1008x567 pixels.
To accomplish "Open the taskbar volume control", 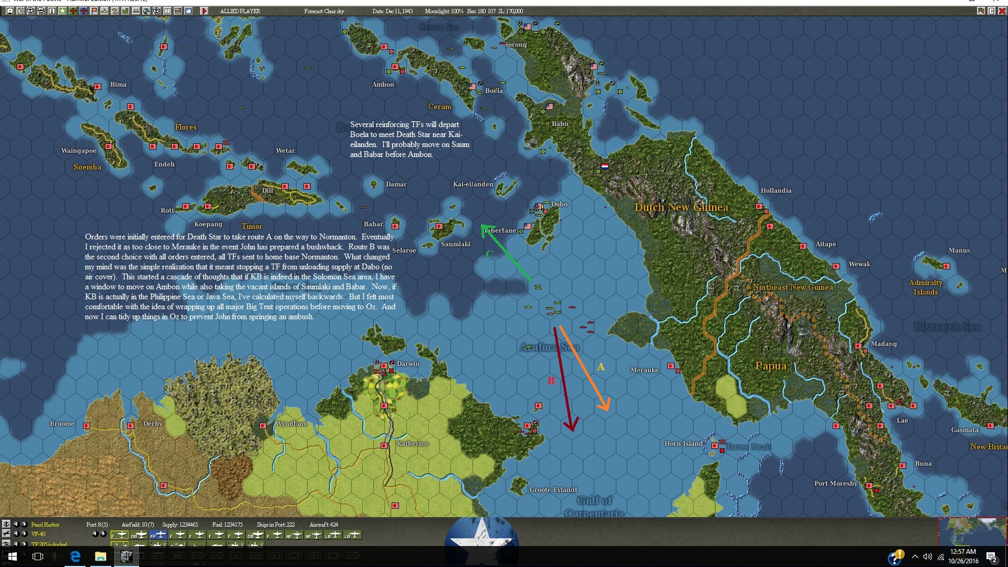I will (927, 557).
